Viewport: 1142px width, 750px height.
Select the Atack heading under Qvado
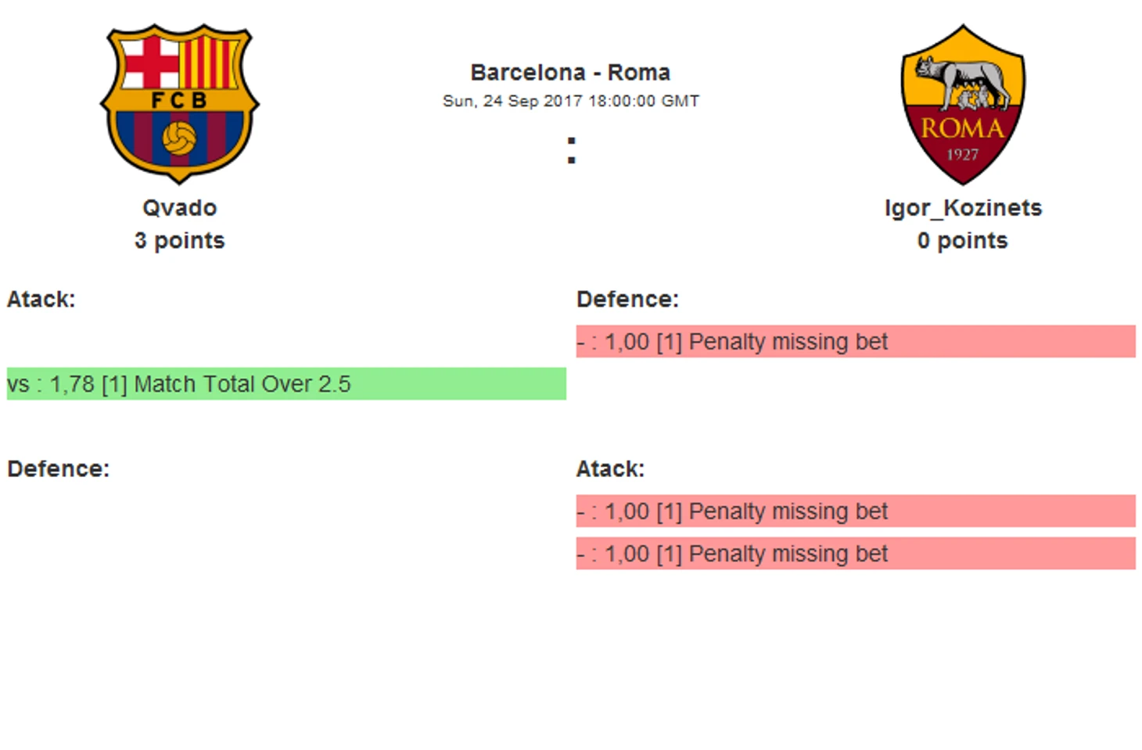coord(41,300)
